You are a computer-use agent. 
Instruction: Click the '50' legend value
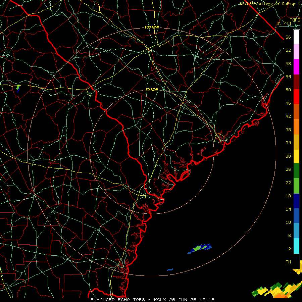288,90
